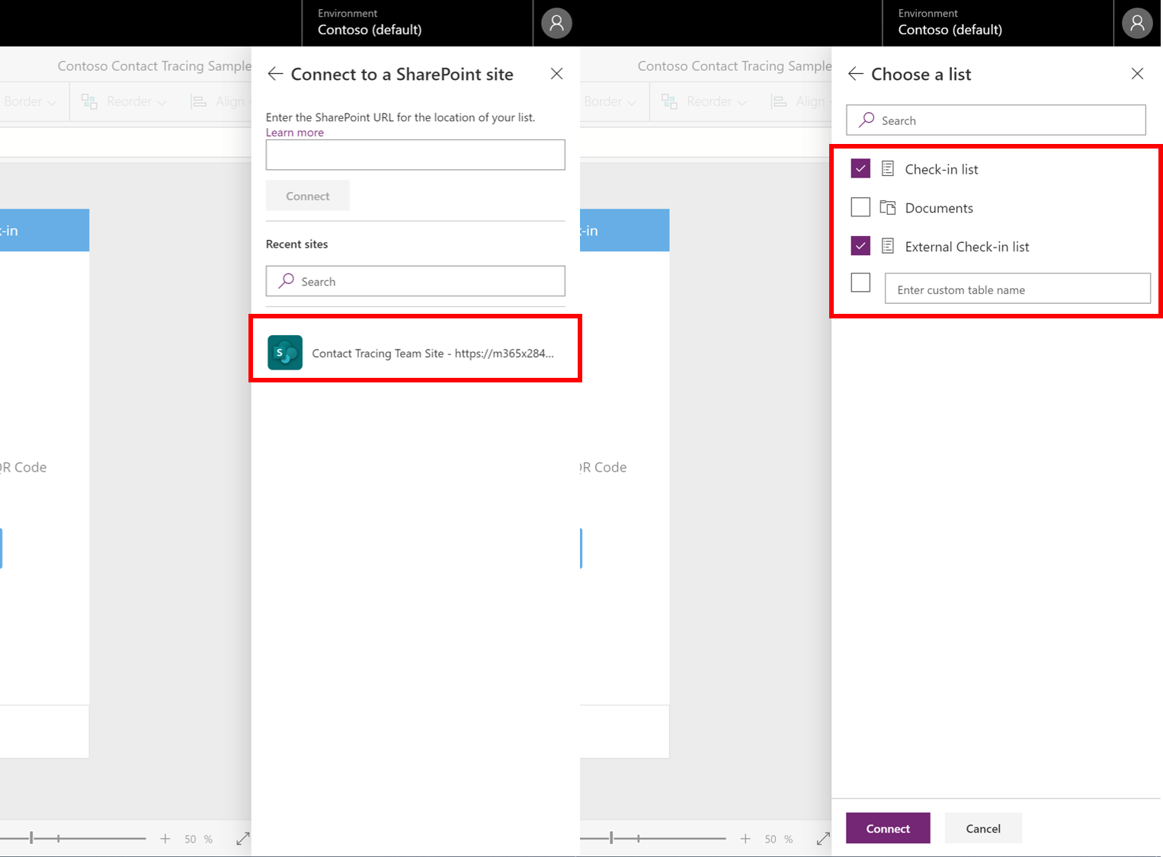1163x857 pixels.
Task: Go back from Choose a list panel
Action: pyautogui.click(x=856, y=74)
